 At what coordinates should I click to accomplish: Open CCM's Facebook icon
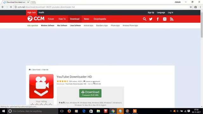(158, 19)
